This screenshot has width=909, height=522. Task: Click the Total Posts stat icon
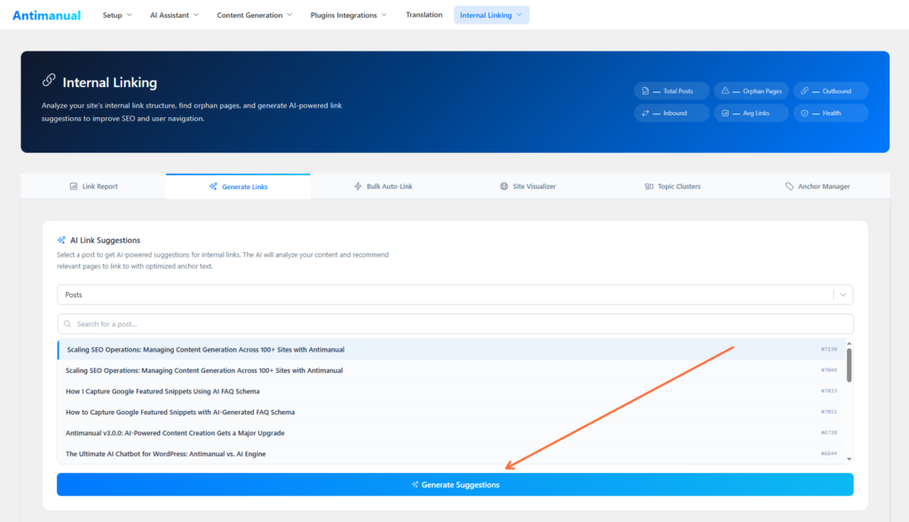pyautogui.click(x=645, y=91)
